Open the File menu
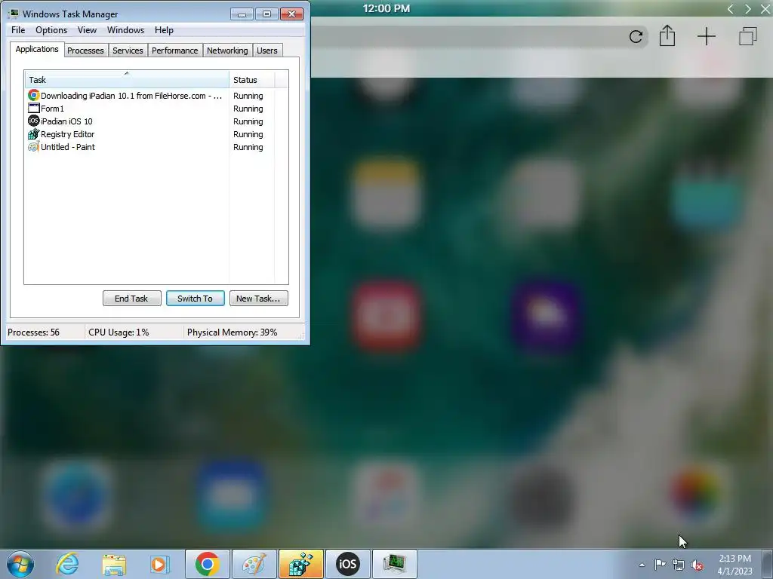Screen dimensions: 773x579 point(18,30)
